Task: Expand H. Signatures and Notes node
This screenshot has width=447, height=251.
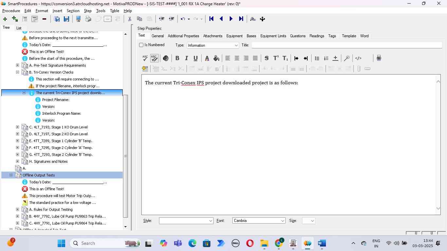Action: coord(18,161)
